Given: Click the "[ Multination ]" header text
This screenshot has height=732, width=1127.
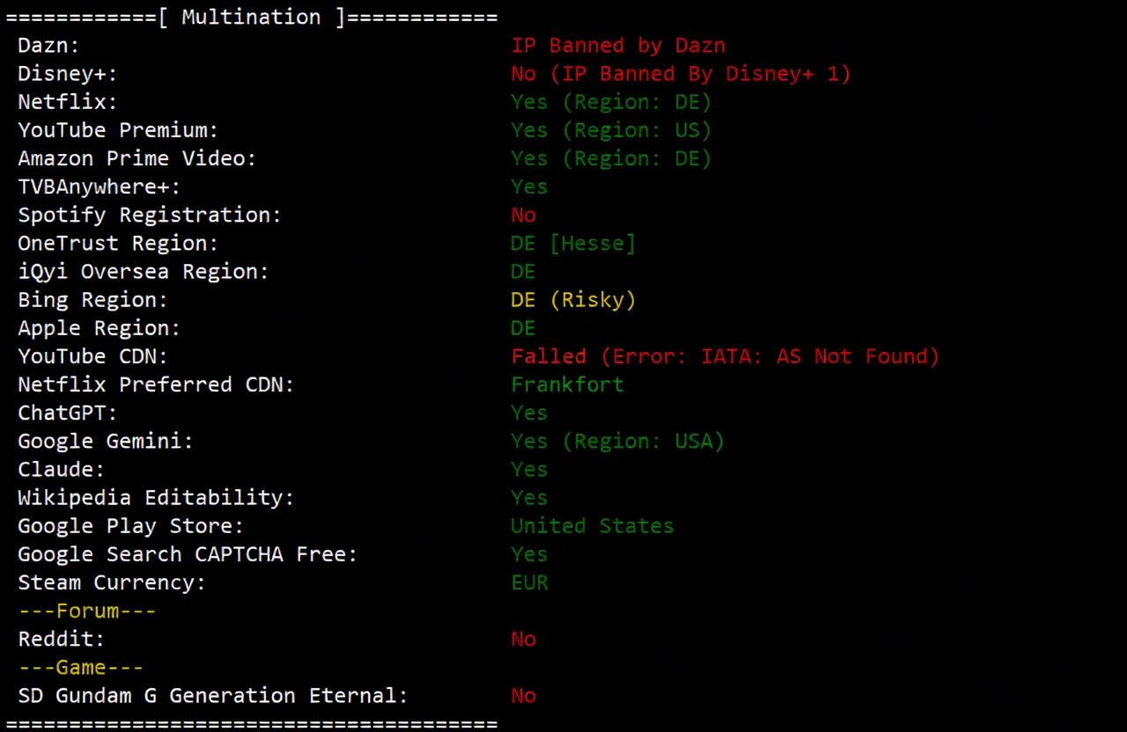Looking at the screenshot, I should tap(251, 18).
